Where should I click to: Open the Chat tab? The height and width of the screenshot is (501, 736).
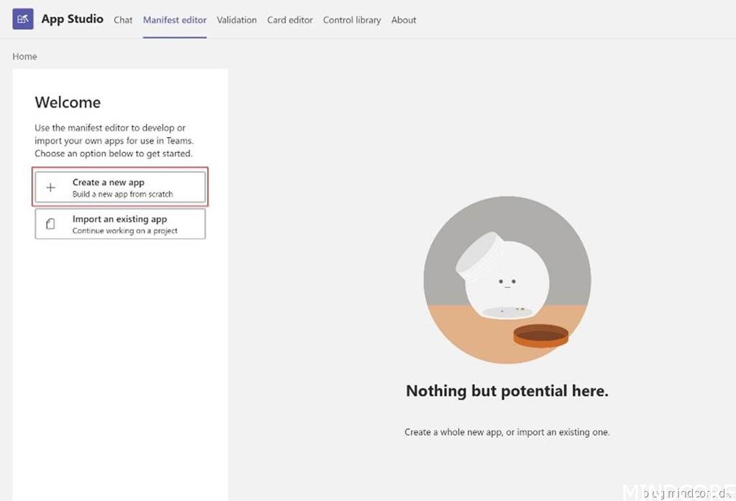pos(123,20)
